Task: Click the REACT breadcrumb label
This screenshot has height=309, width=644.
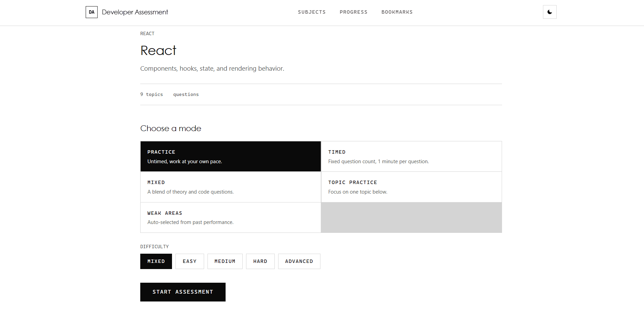Action: (147, 33)
